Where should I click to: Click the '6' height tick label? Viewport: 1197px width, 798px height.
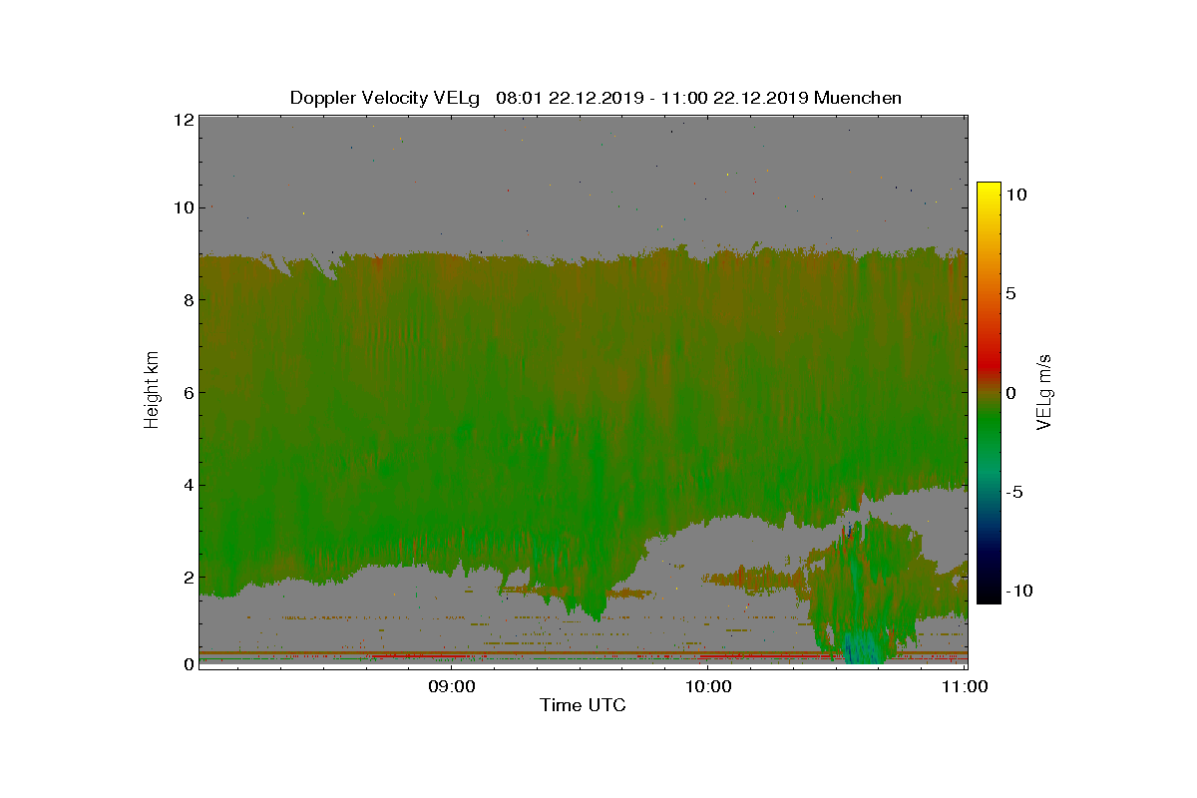(x=187, y=392)
